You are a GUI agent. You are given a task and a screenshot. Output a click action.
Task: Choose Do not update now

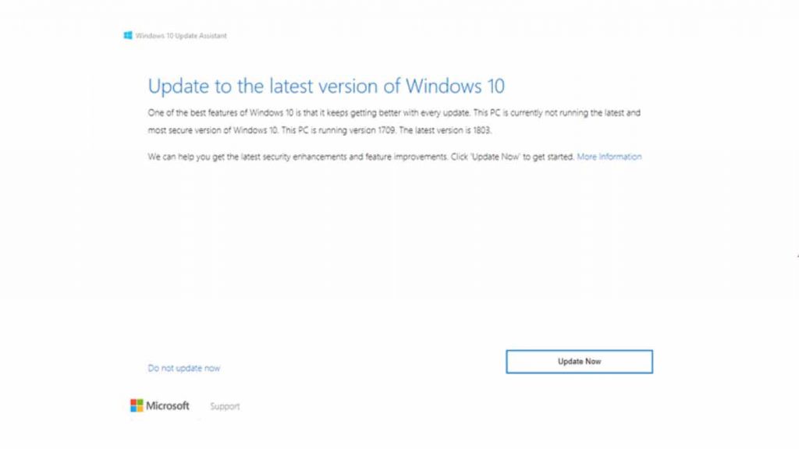(x=184, y=368)
